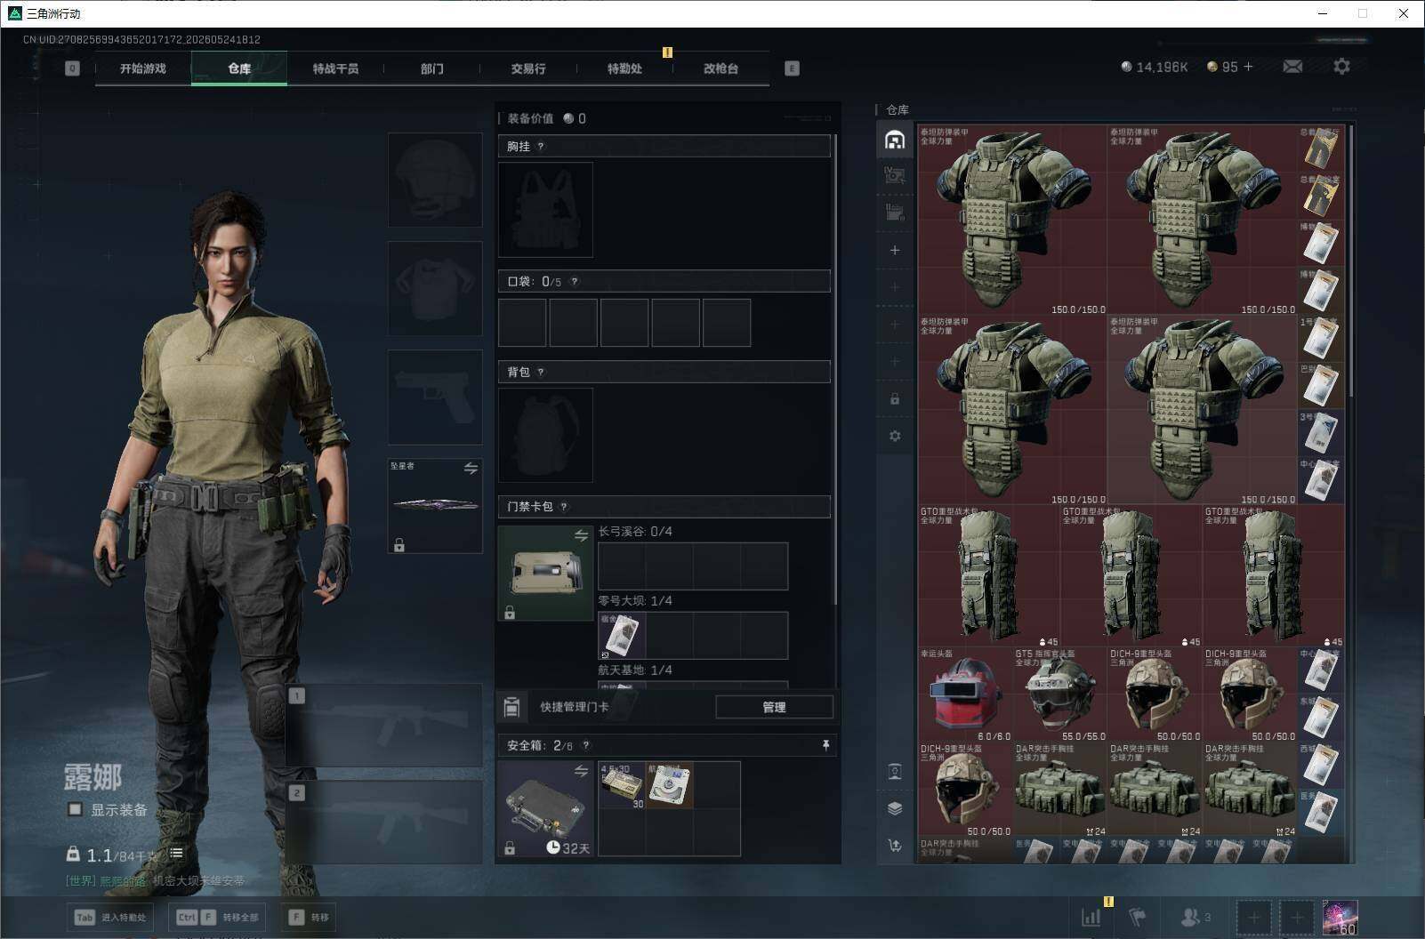Switch to the 特战干员 tab
The width and height of the screenshot is (1425, 939).
(335, 68)
